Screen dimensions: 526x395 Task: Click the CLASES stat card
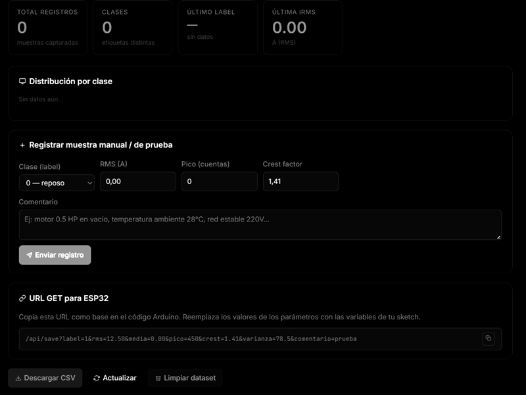point(133,27)
